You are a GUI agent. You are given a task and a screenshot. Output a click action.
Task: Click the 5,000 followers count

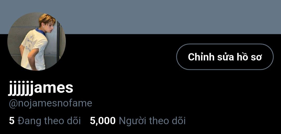coord(103,121)
